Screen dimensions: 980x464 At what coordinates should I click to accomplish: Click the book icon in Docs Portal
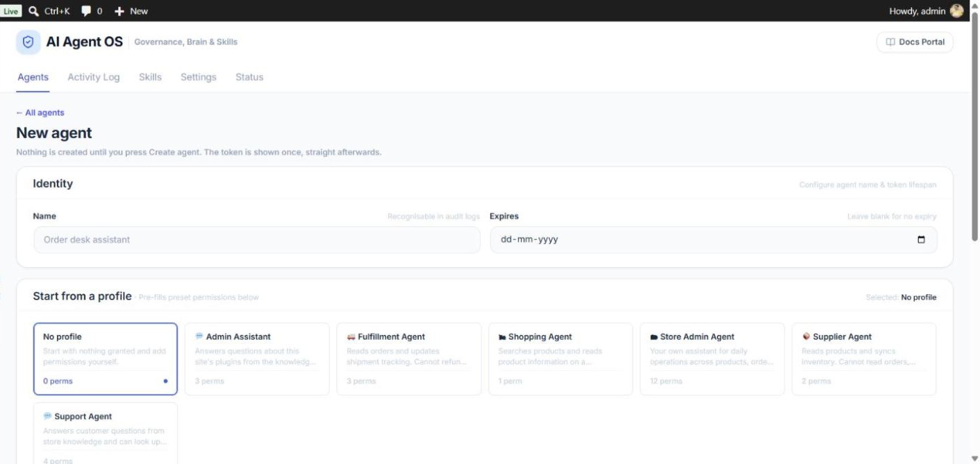(x=890, y=42)
